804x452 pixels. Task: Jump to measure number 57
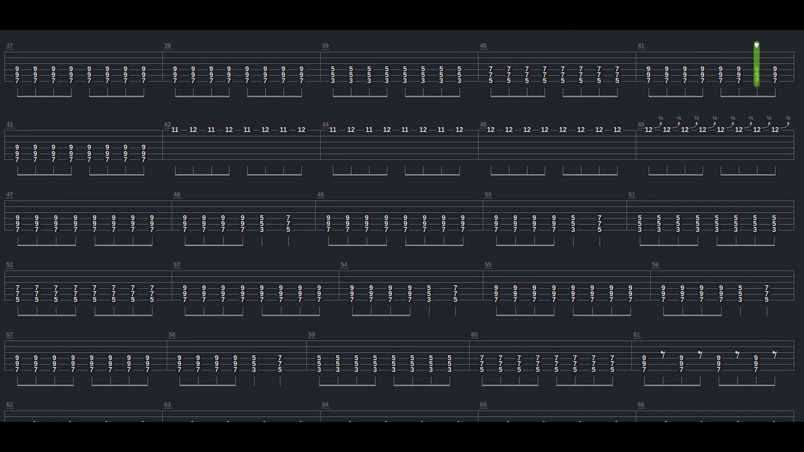9,335
